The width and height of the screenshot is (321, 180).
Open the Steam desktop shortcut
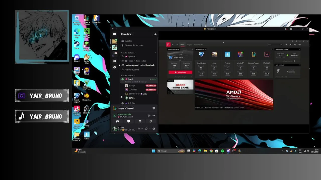[x=77, y=45]
